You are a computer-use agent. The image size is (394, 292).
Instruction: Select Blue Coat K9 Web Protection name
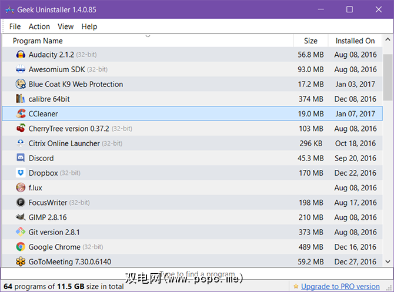(x=76, y=84)
